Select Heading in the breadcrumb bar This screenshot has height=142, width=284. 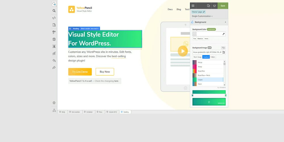point(125,112)
